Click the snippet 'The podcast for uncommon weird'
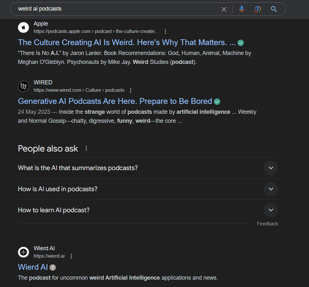309x287 pixels. click(118, 278)
